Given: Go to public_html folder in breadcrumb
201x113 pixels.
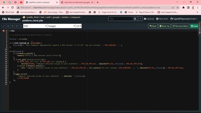Looking at the screenshot, I should [33, 17].
